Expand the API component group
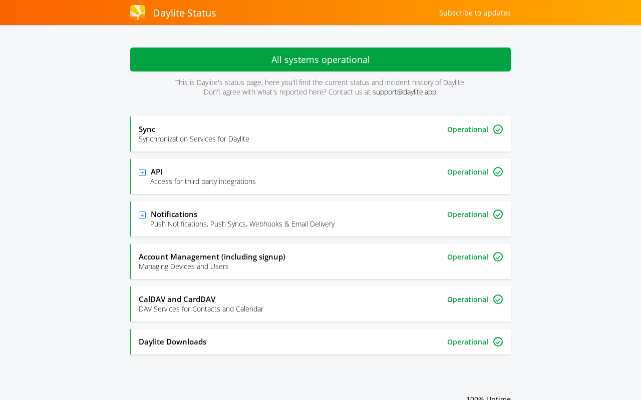 coord(142,172)
